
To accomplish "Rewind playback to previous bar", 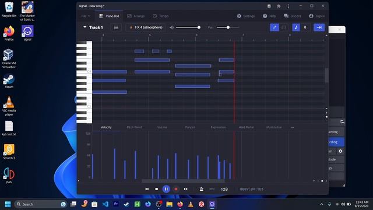I will pyautogui.click(x=147, y=189).
